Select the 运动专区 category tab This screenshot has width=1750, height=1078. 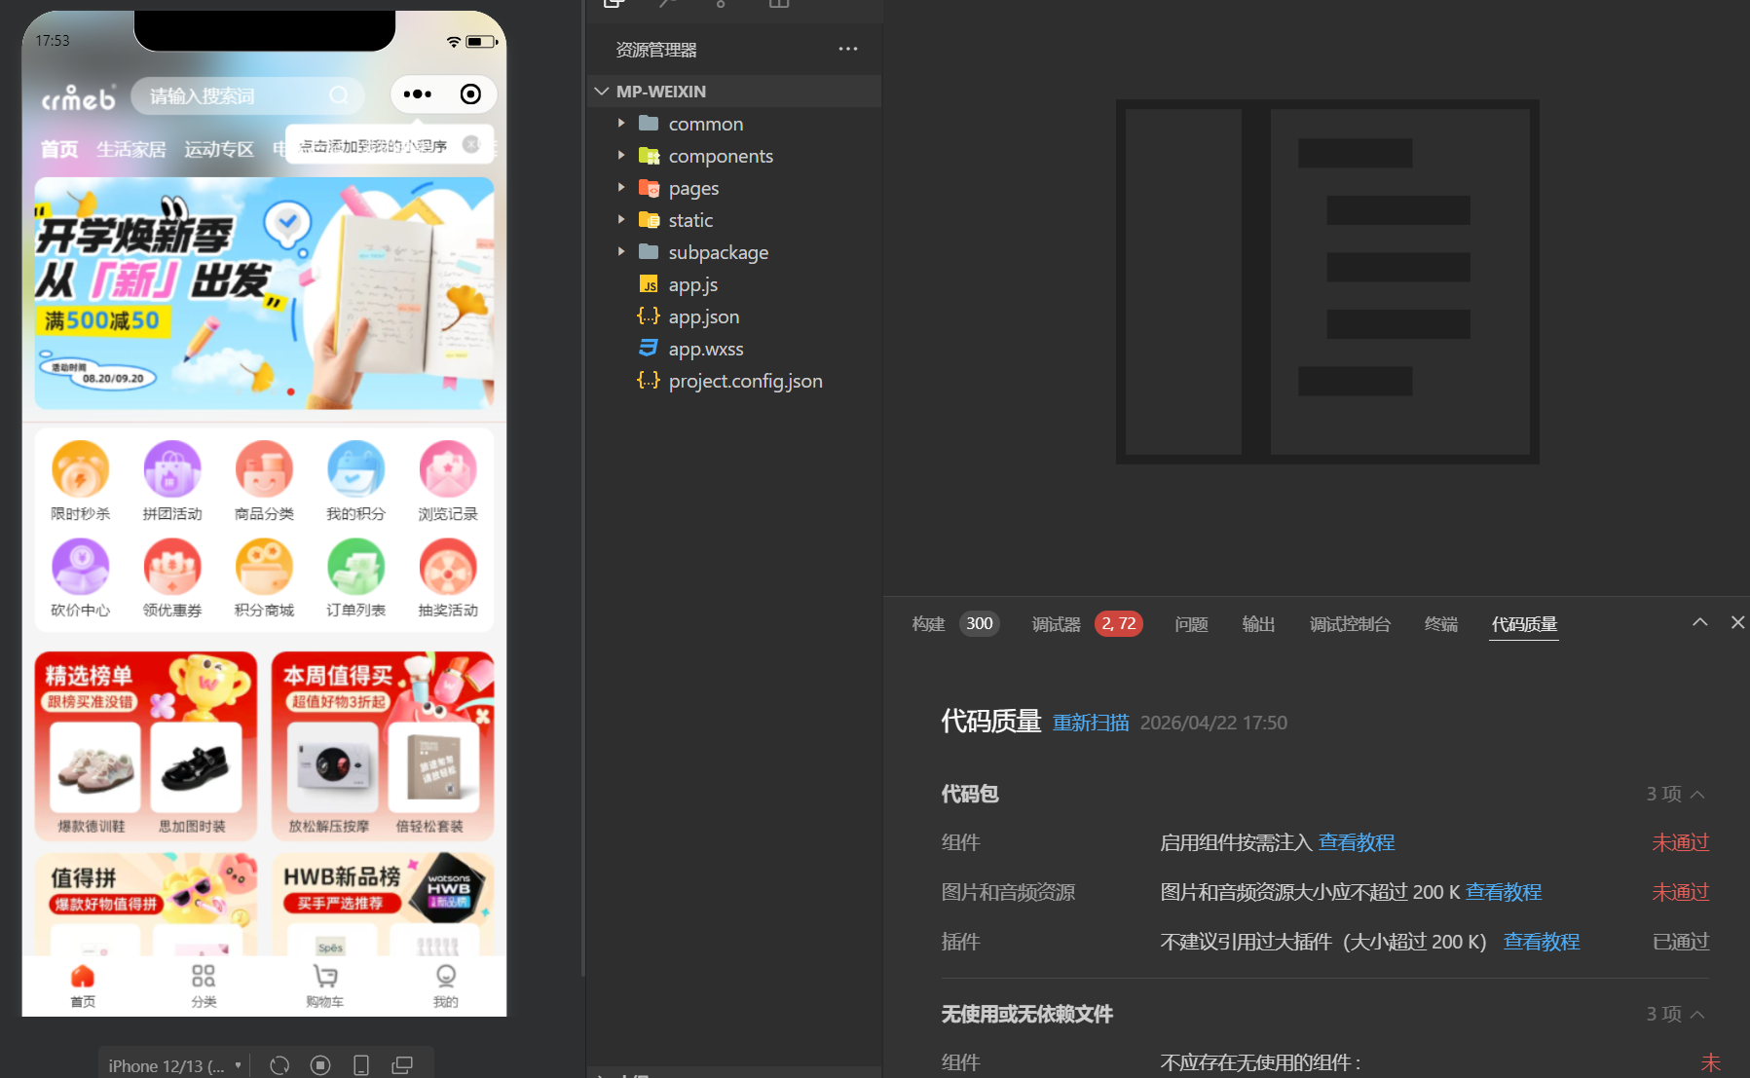[x=219, y=149]
